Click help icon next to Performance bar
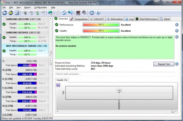 tap(177, 25)
